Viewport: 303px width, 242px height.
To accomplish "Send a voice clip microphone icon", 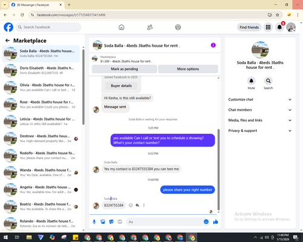I will (x=94, y=222).
